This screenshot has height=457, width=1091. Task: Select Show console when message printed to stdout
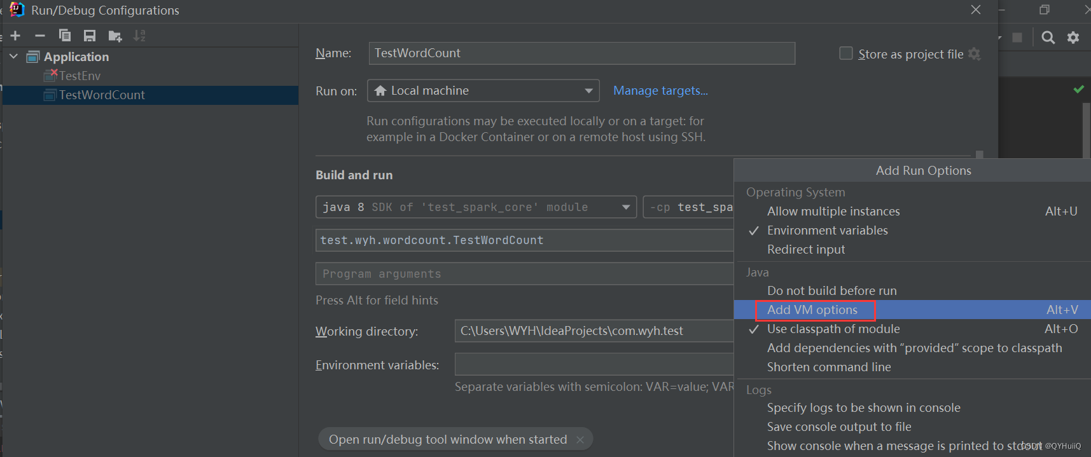point(912,446)
